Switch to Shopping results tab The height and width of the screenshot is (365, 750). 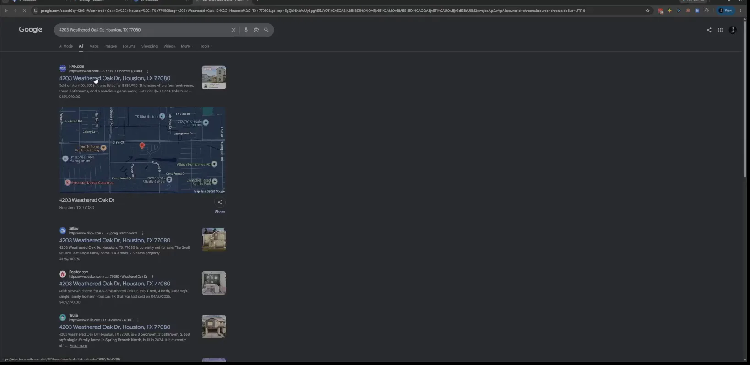[149, 46]
